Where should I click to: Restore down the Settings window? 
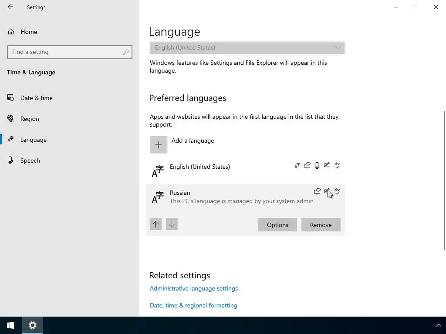tap(416, 7)
